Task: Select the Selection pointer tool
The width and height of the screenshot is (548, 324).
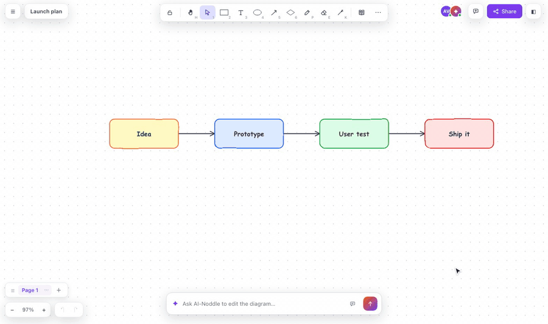Action: [207, 13]
